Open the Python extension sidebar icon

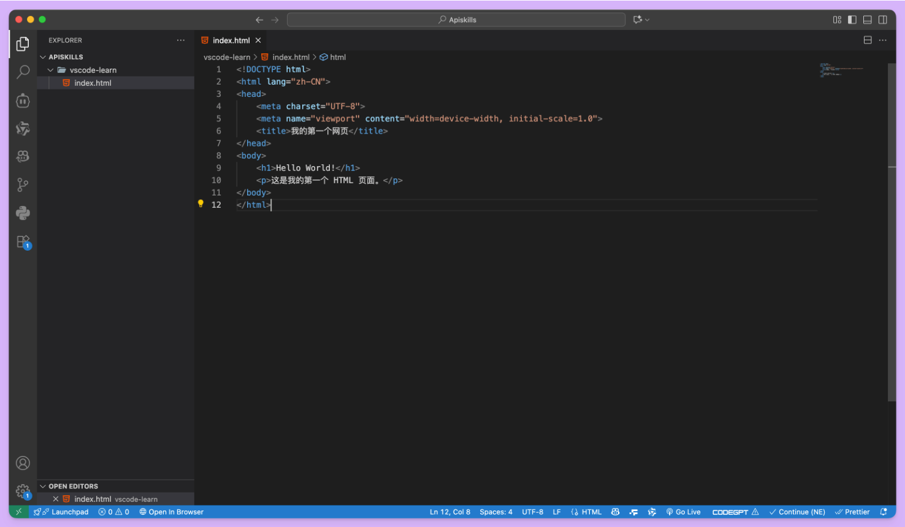pos(23,213)
